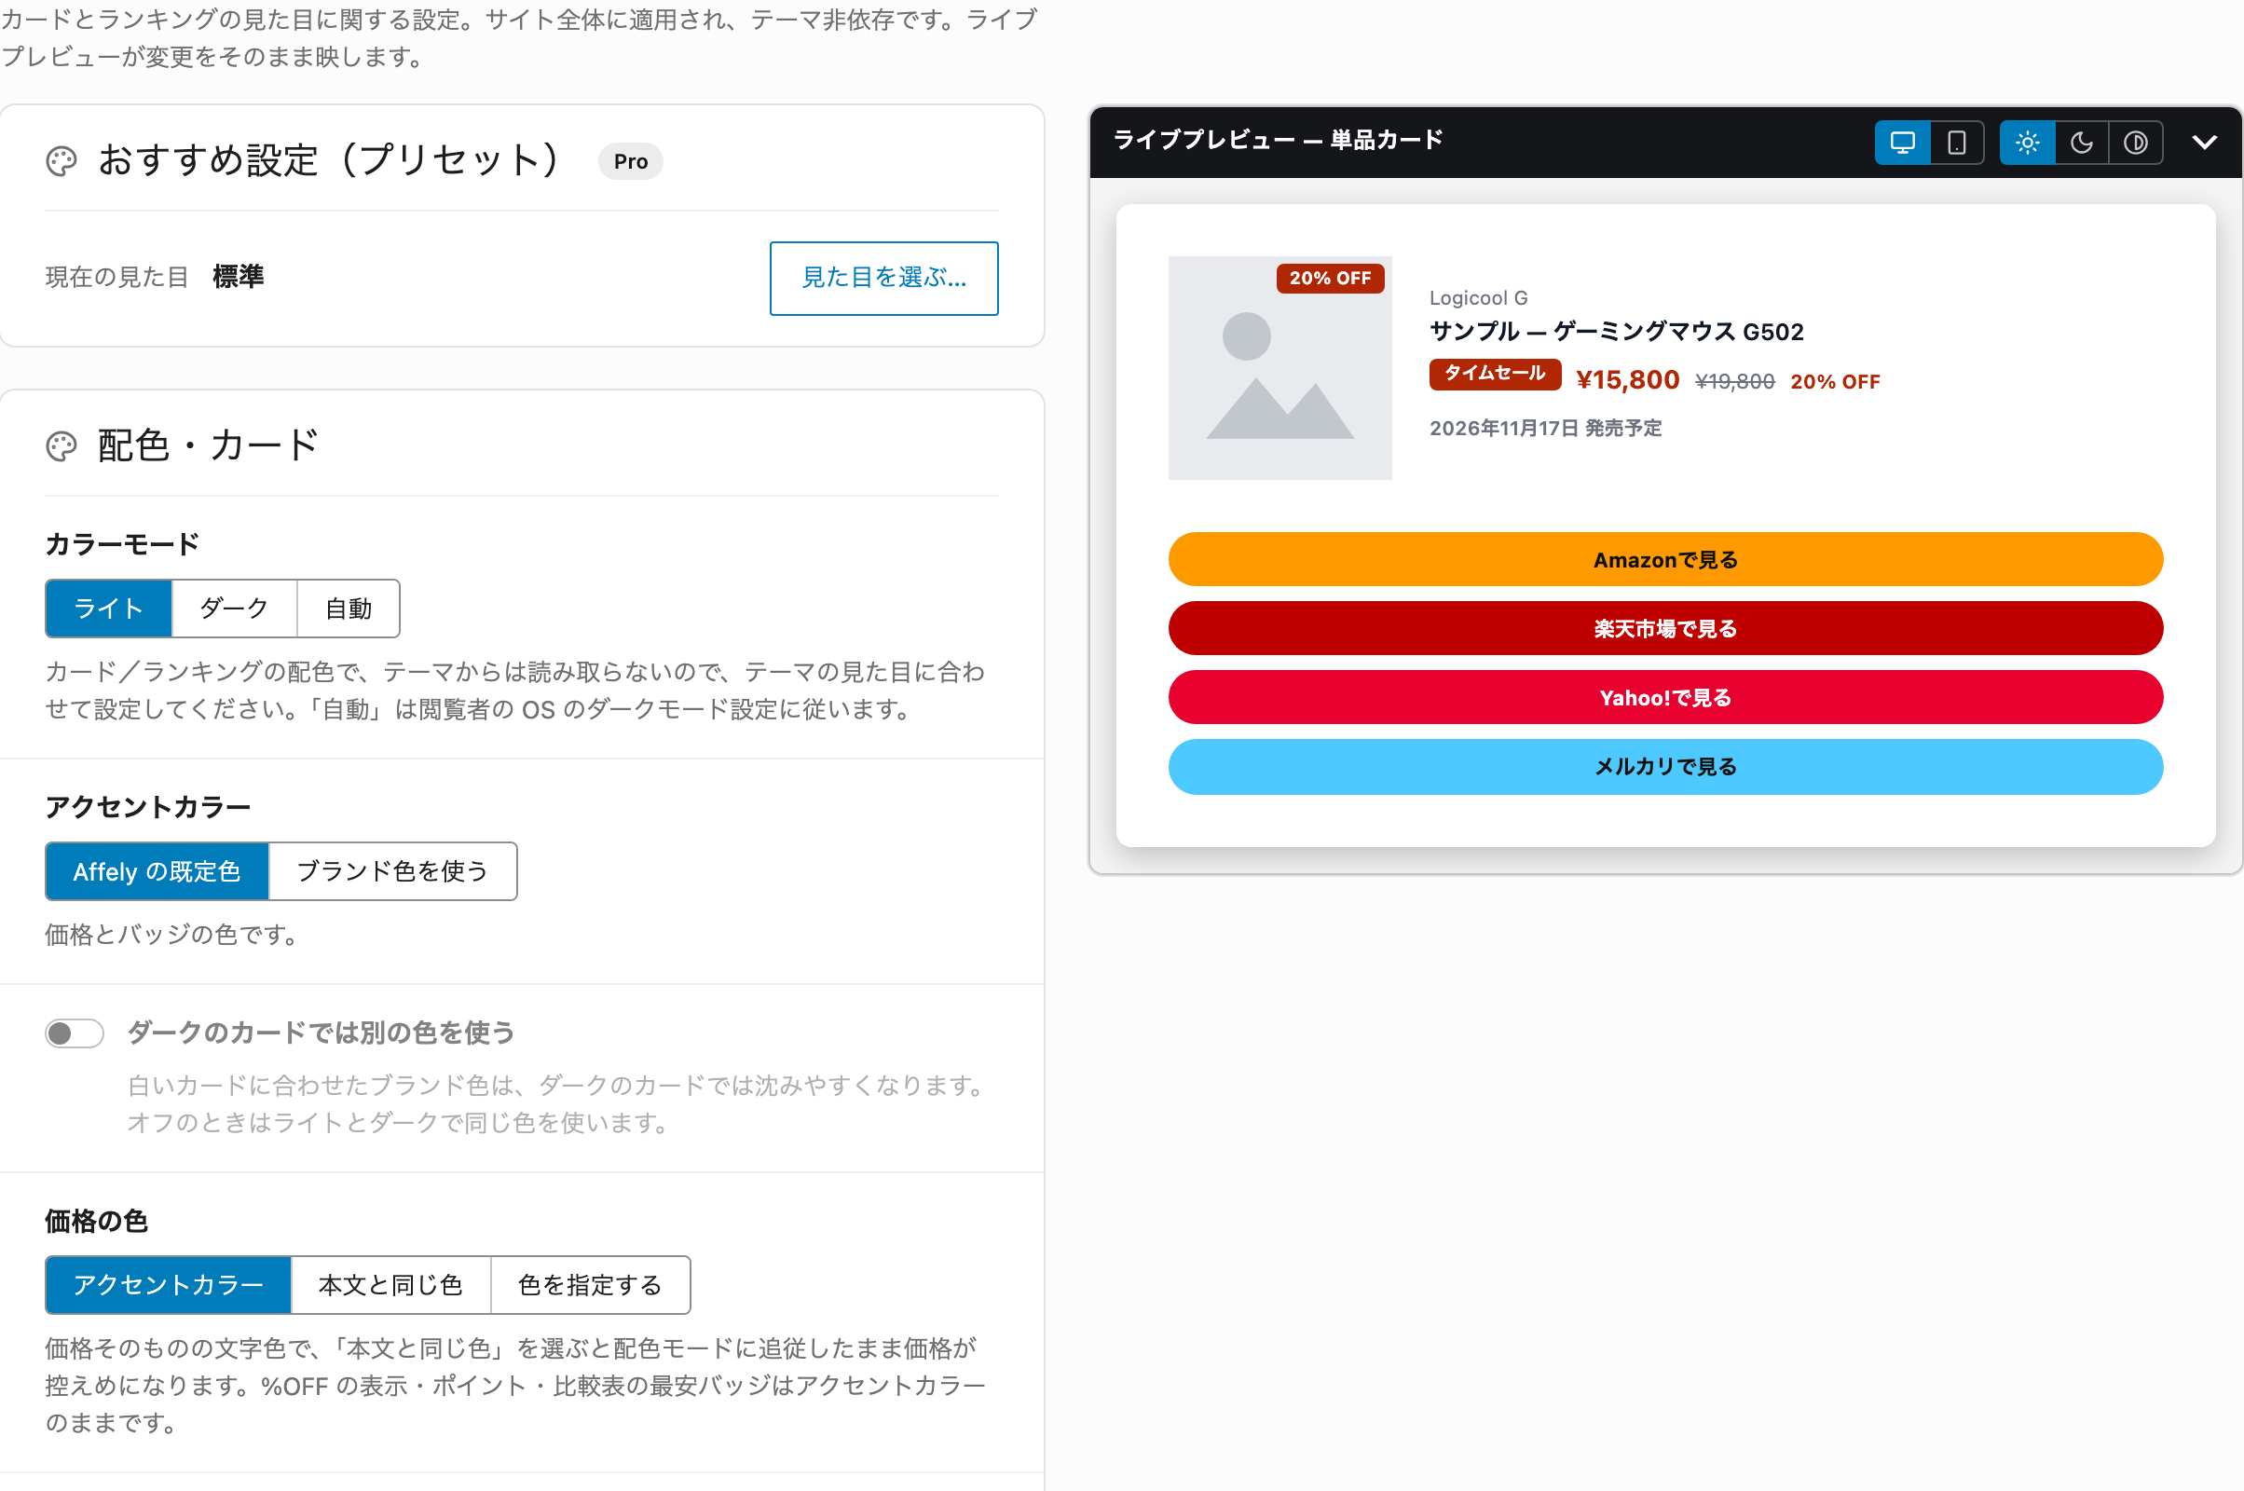This screenshot has width=2244, height=1491.
Task: Click the 価格の色 section label
Action: [96, 1221]
